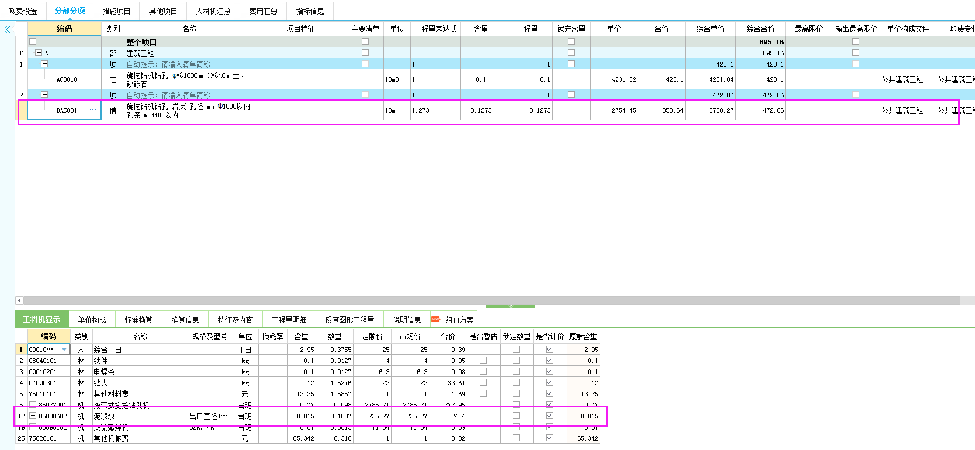This screenshot has height=450, width=975.
Task: Open the 其他项目 tab
Action: [x=163, y=11]
